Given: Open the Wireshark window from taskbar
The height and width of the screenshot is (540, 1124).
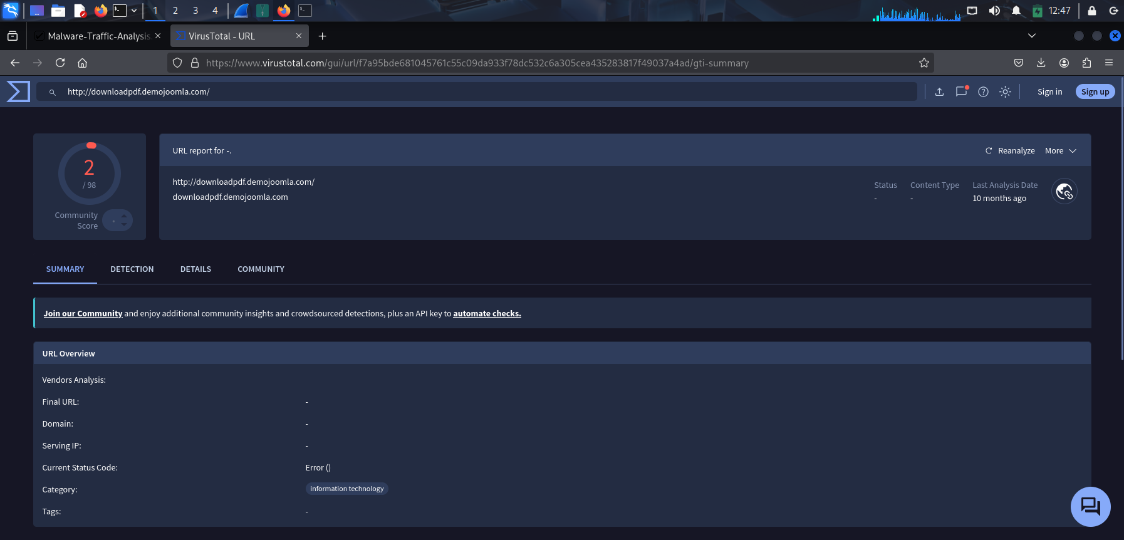Looking at the screenshot, I should tap(241, 11).
